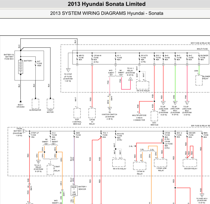Click the 'AMS FUSE 15A' label
This screenshot has width=210, height=204.
78,135
